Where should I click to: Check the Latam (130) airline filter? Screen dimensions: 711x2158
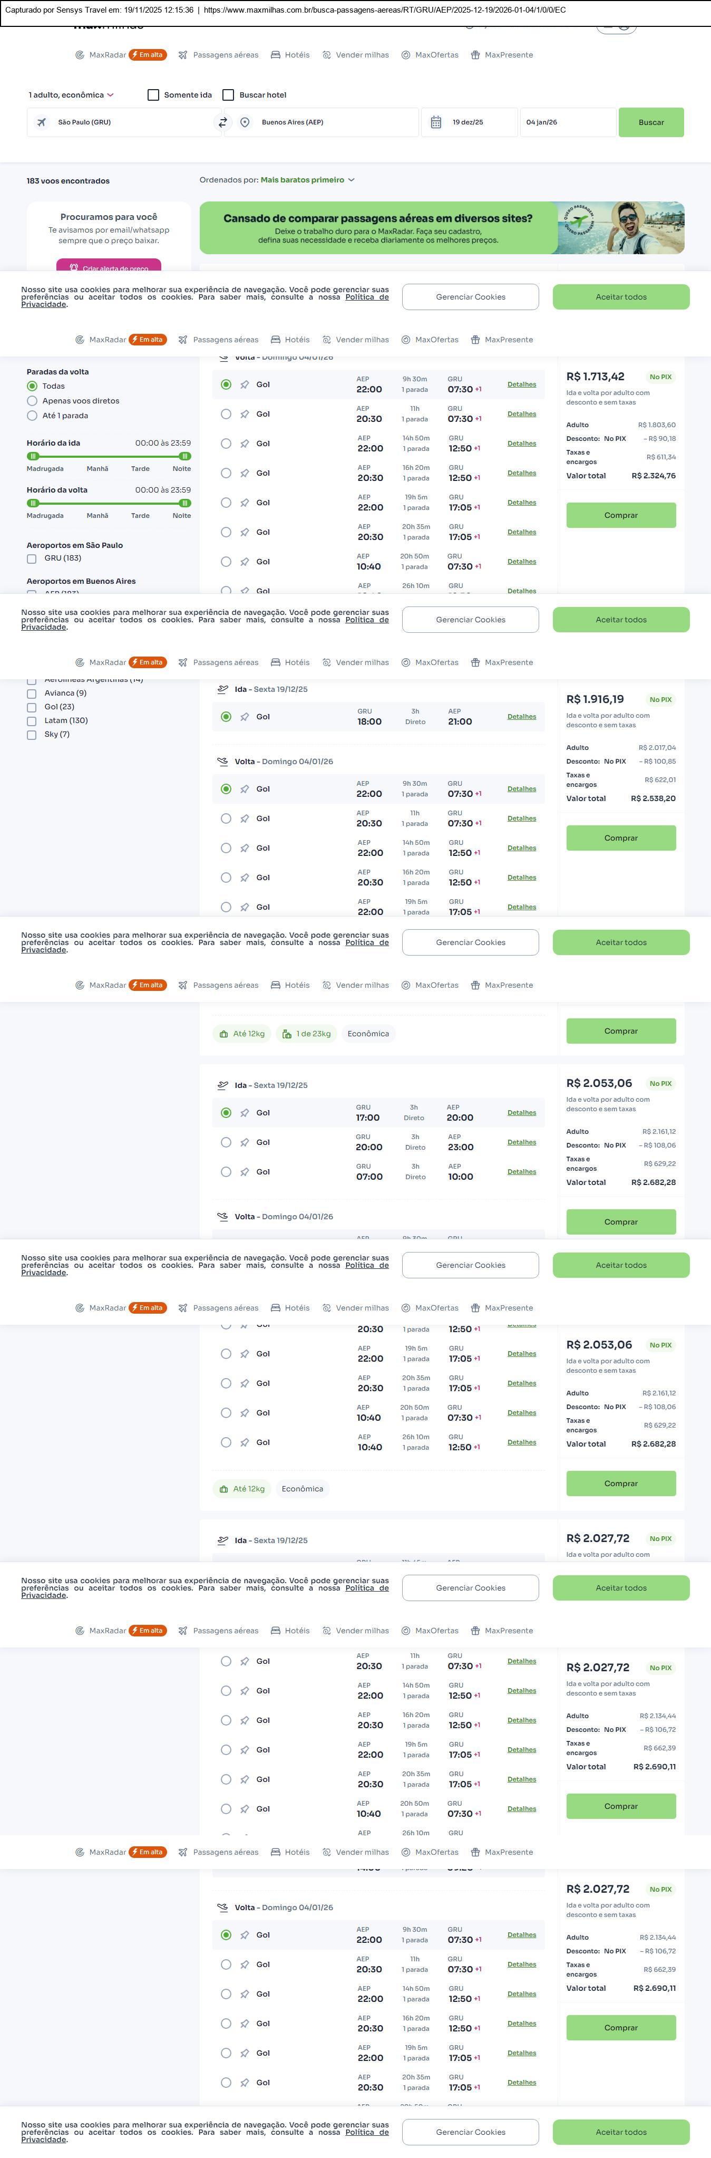pos(32,720)
